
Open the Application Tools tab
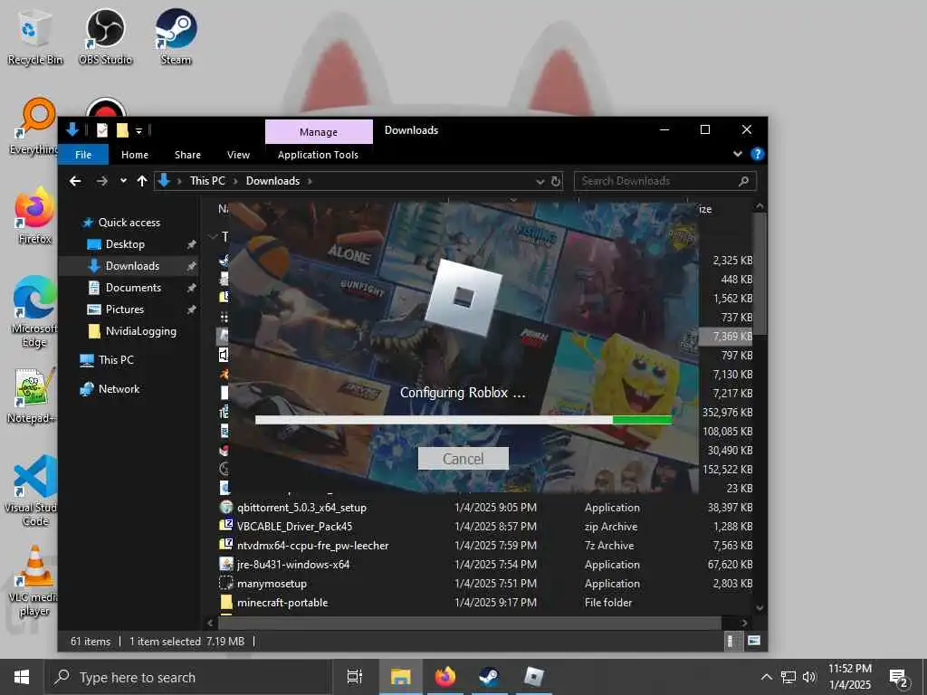click(318, 155)
